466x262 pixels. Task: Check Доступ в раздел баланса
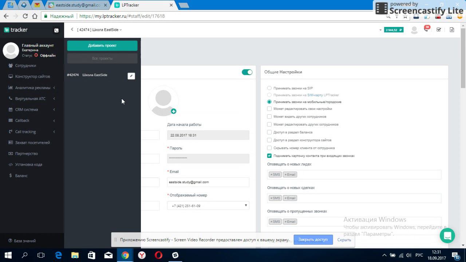coord(269,132)
